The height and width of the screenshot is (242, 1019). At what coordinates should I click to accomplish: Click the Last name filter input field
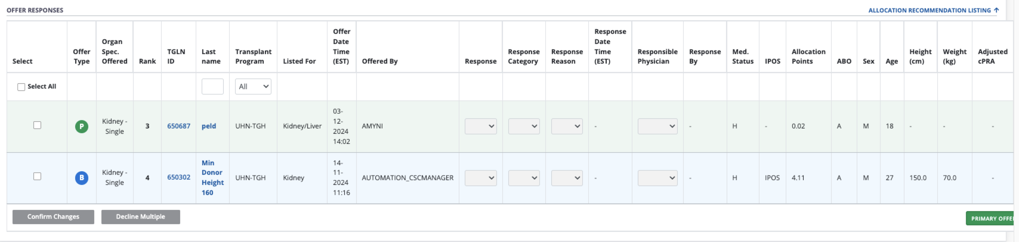click(x=212, y=86)
